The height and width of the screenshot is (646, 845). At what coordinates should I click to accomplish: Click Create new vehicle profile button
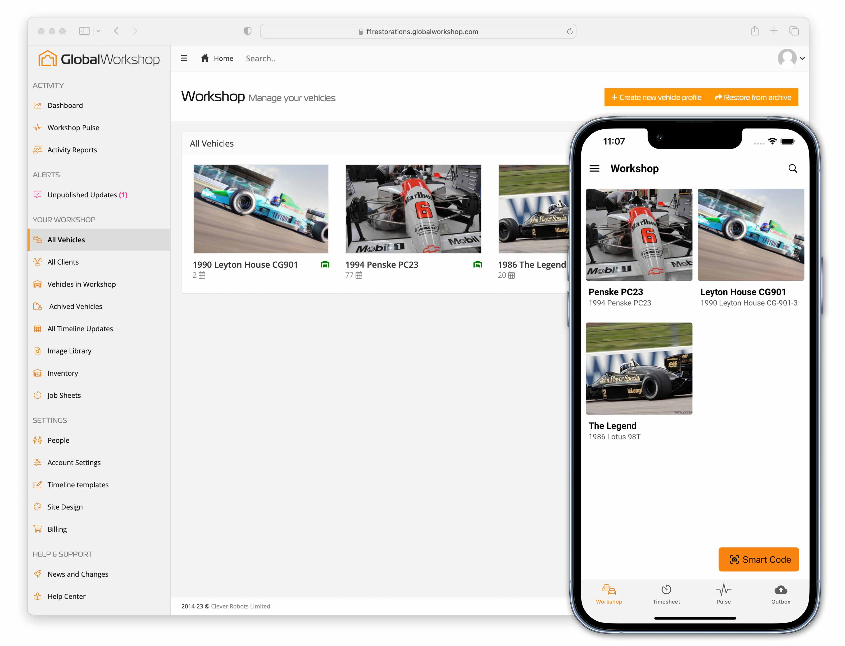coord(656,98)
